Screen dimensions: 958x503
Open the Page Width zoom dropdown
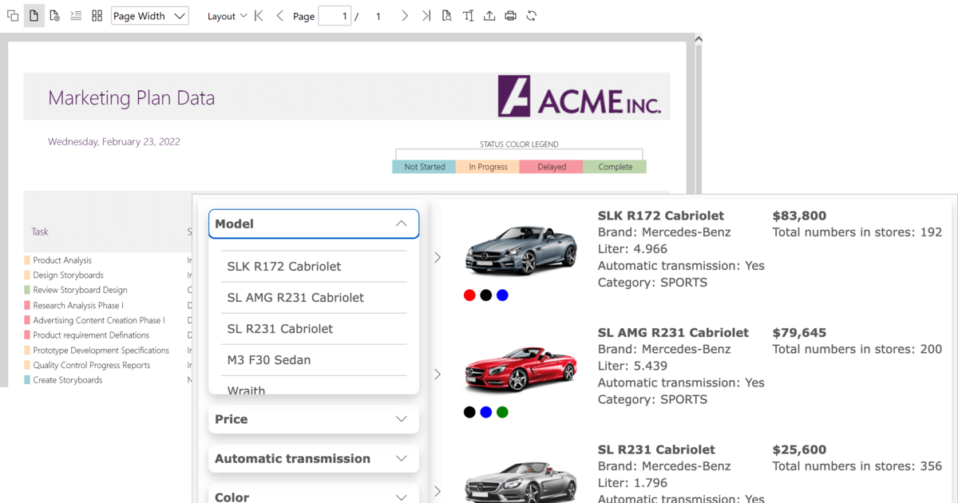pyautogui.click(x=150, y=16)
